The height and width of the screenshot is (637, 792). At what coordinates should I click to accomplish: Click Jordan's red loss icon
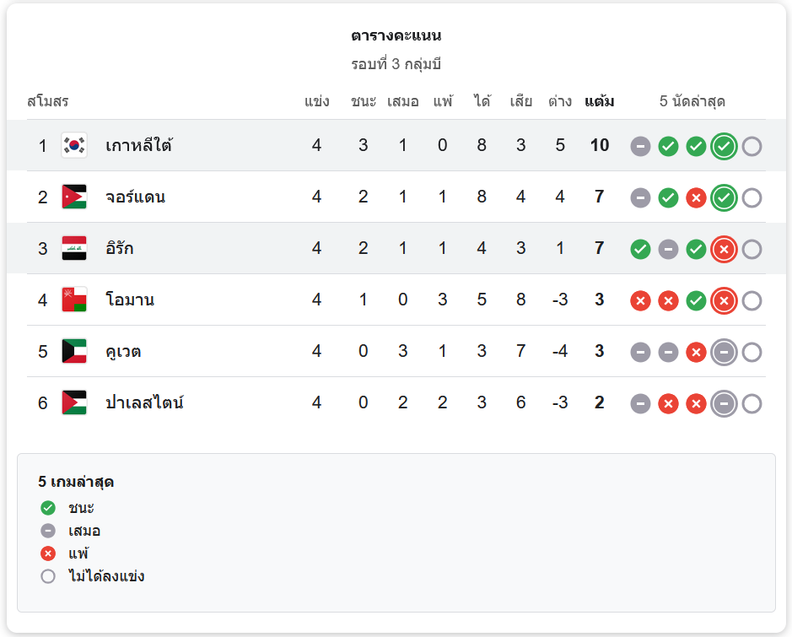696,198
